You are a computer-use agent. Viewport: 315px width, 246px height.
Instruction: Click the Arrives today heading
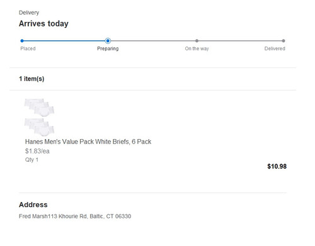pyautogui.click(x=43, y=23)
